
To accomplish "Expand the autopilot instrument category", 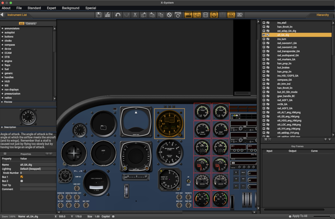I will click(x=3, y=32).
